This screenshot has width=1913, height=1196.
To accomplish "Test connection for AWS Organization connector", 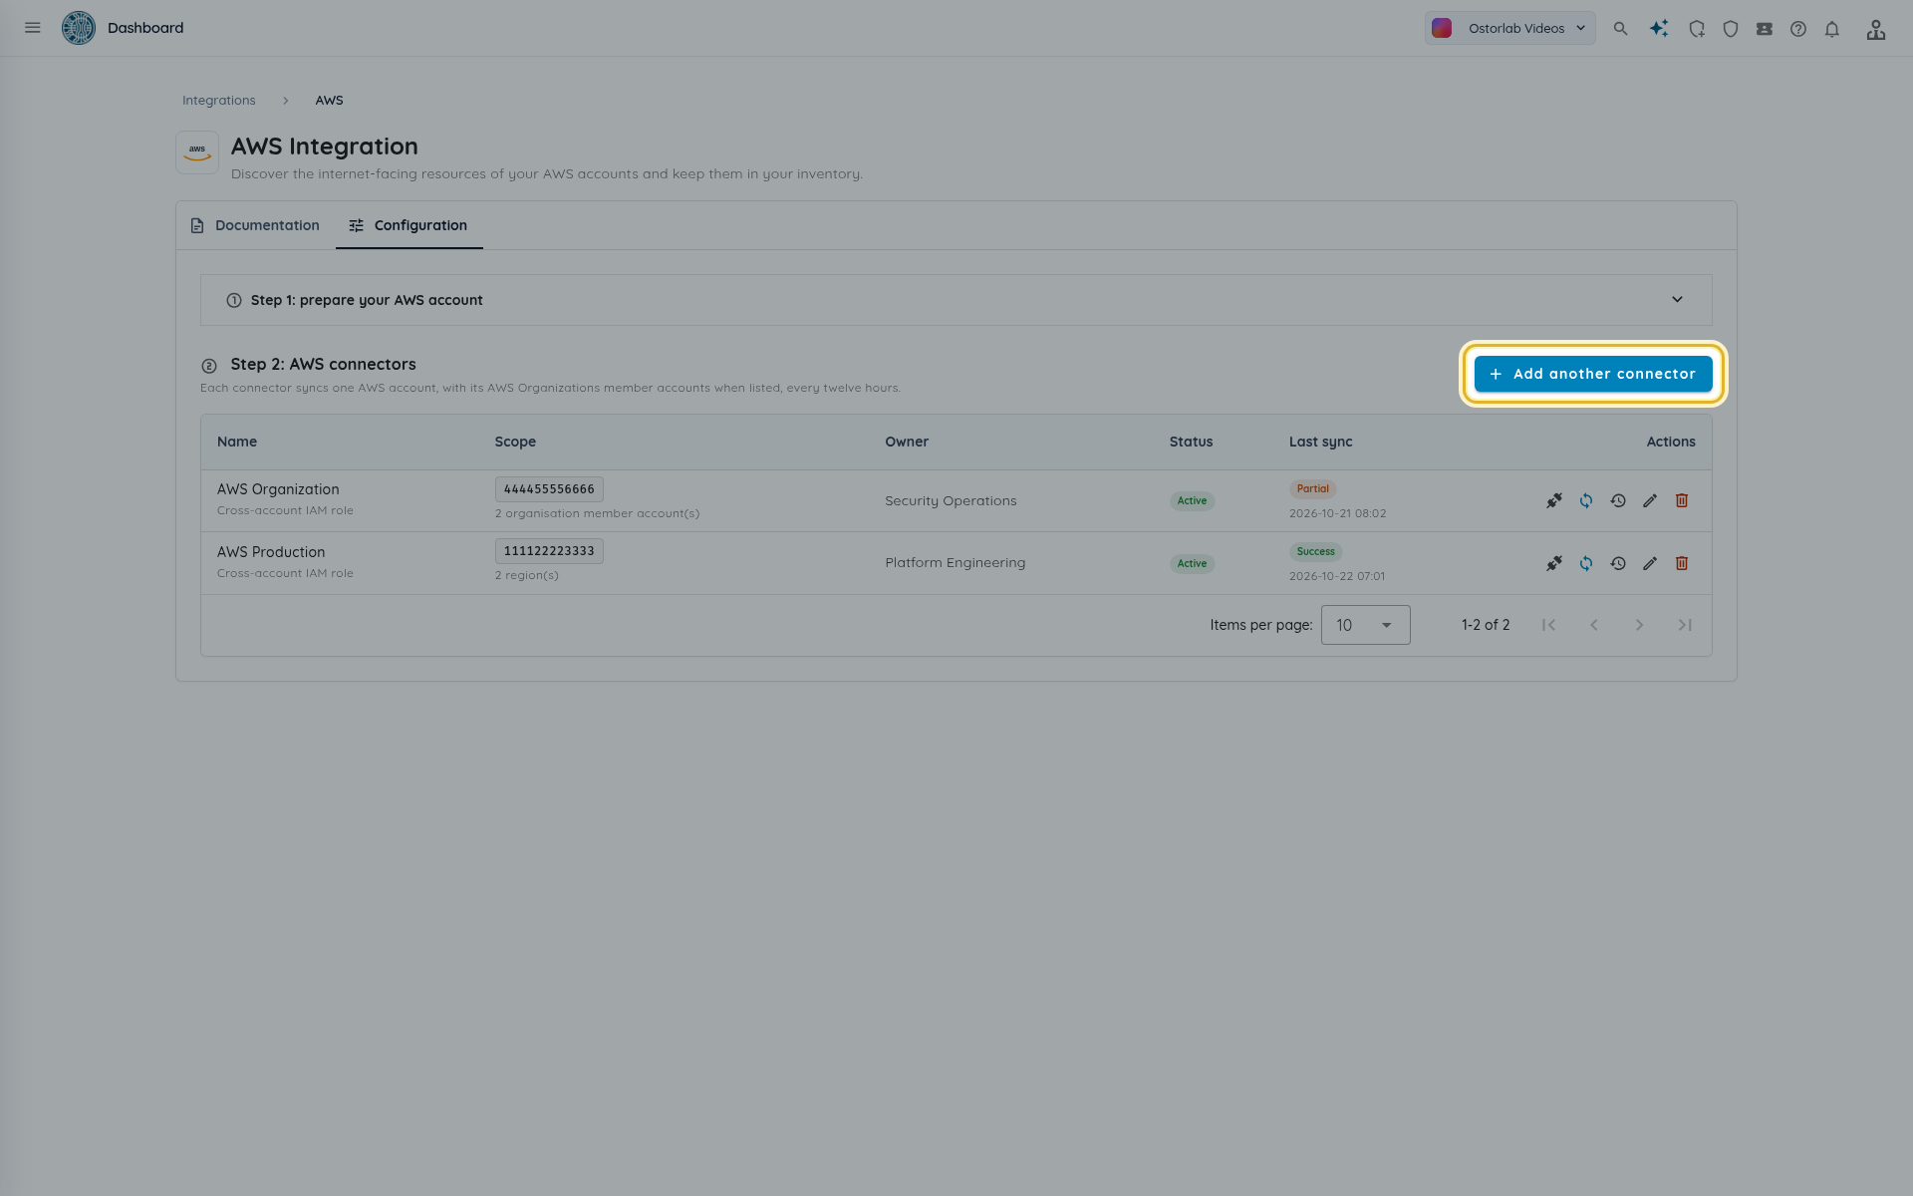I will [x=1554, y=500].
